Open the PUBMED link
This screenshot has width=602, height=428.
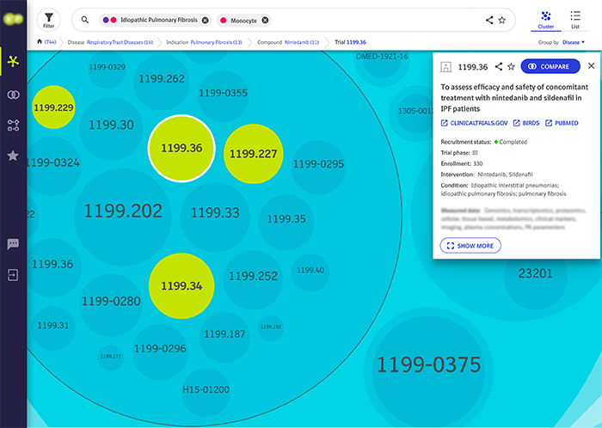[x=562, y=123]
